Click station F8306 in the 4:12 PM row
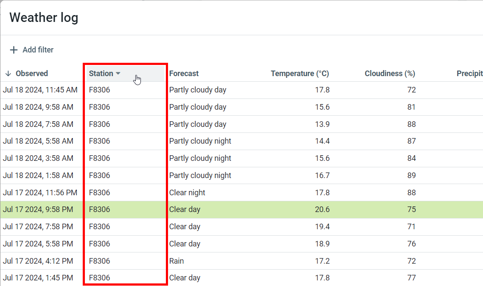 pyautogui.click(x=100, y=261)
